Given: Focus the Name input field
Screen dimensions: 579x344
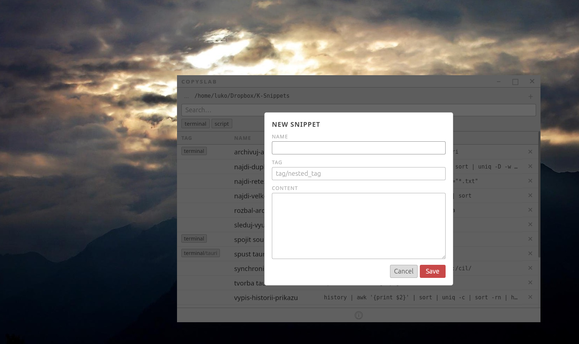Looking at the screenshot, I should click(358, 148).
